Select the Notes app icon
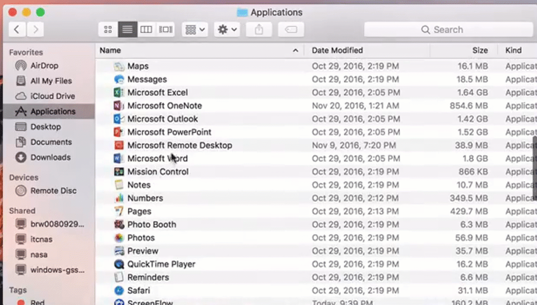This screenshot has width=537, height=305. [x=119, y=185]
